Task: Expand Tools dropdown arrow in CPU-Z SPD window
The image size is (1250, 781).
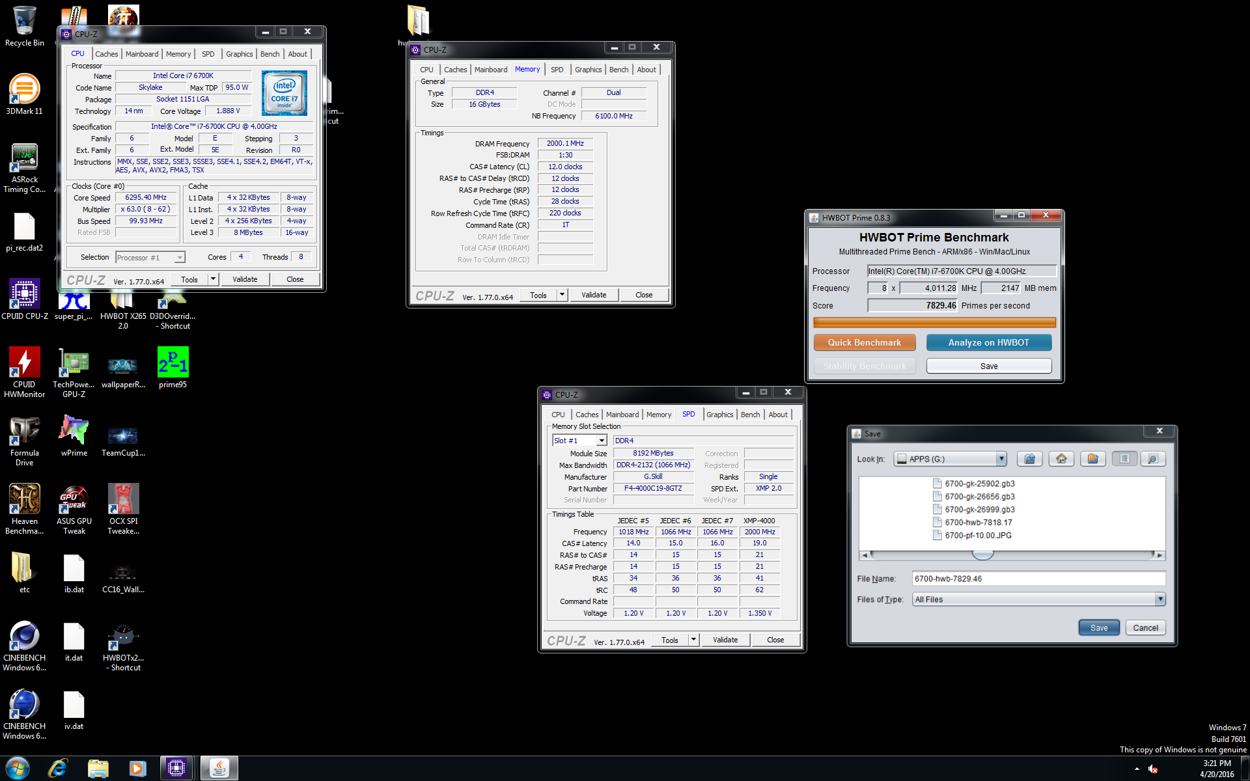Action: click(x=693, y=640)
